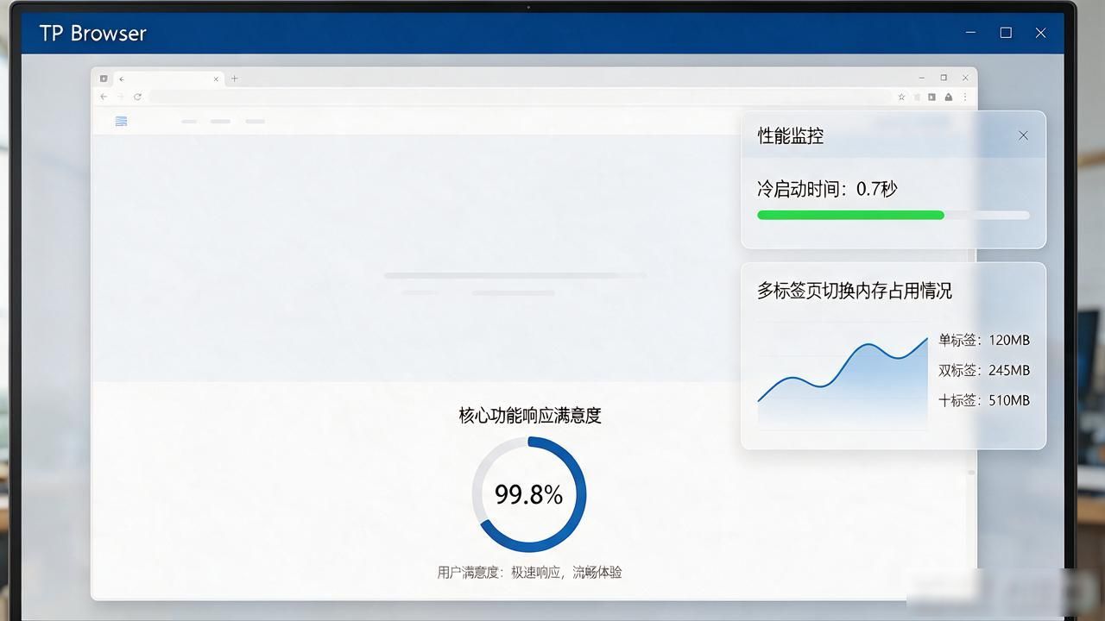1105x621 pixels.
Task: Maximize the inner browser window
Action: tap(944, 78)
